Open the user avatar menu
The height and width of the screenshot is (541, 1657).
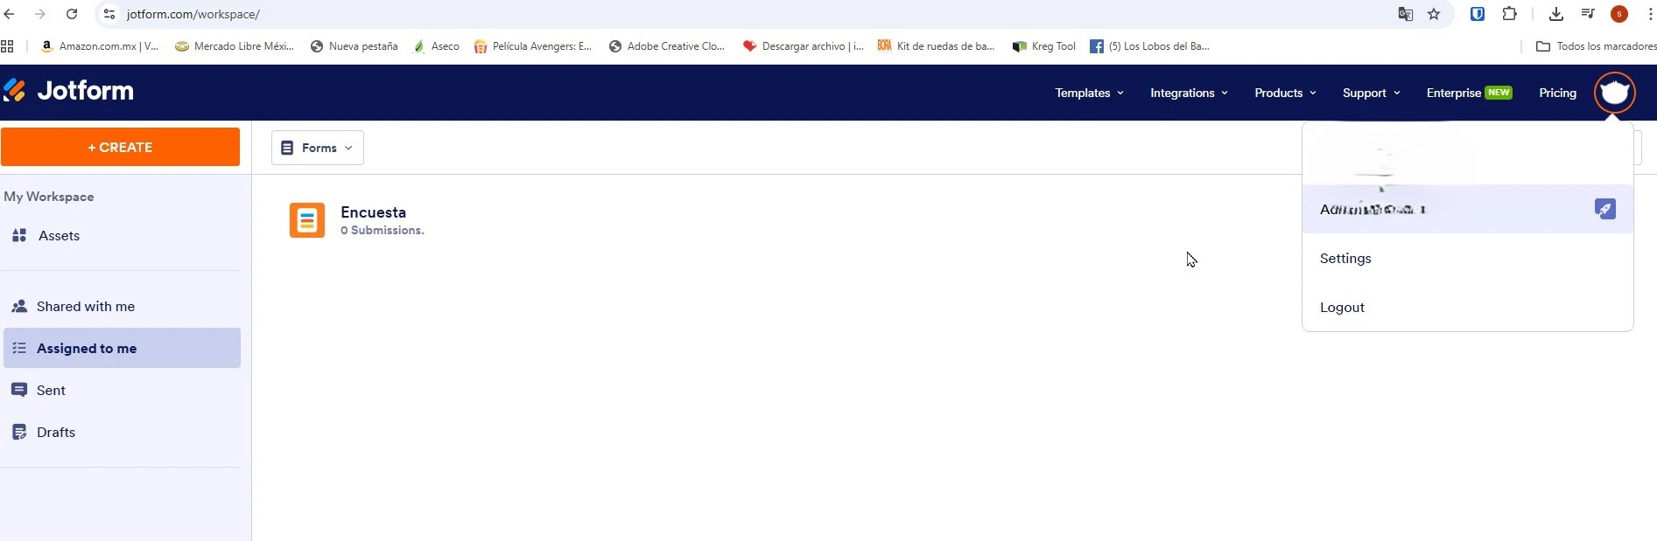pos(1614,92)
